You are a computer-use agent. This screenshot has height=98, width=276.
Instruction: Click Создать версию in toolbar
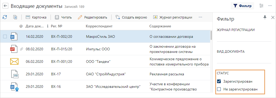[131, 17]
